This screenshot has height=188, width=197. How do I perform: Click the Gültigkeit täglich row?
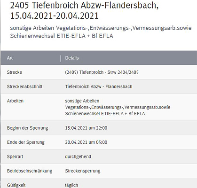[x=99, y=183]
